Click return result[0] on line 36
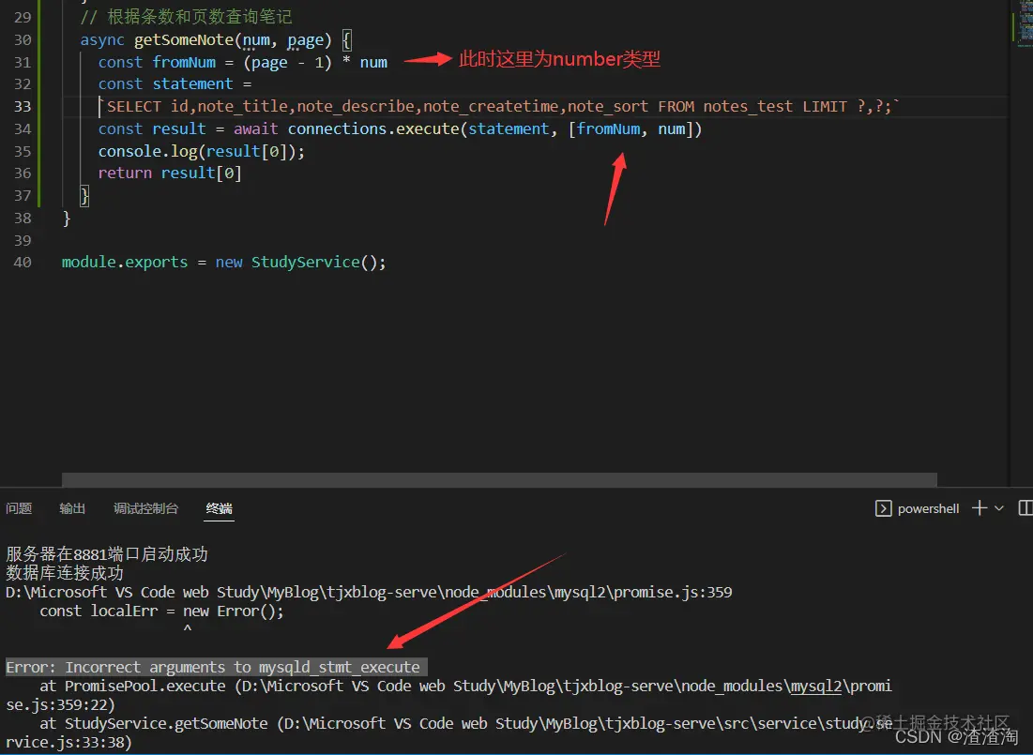Image resolution: width=1033 pixels, height=755 pixels. (170, 173)
